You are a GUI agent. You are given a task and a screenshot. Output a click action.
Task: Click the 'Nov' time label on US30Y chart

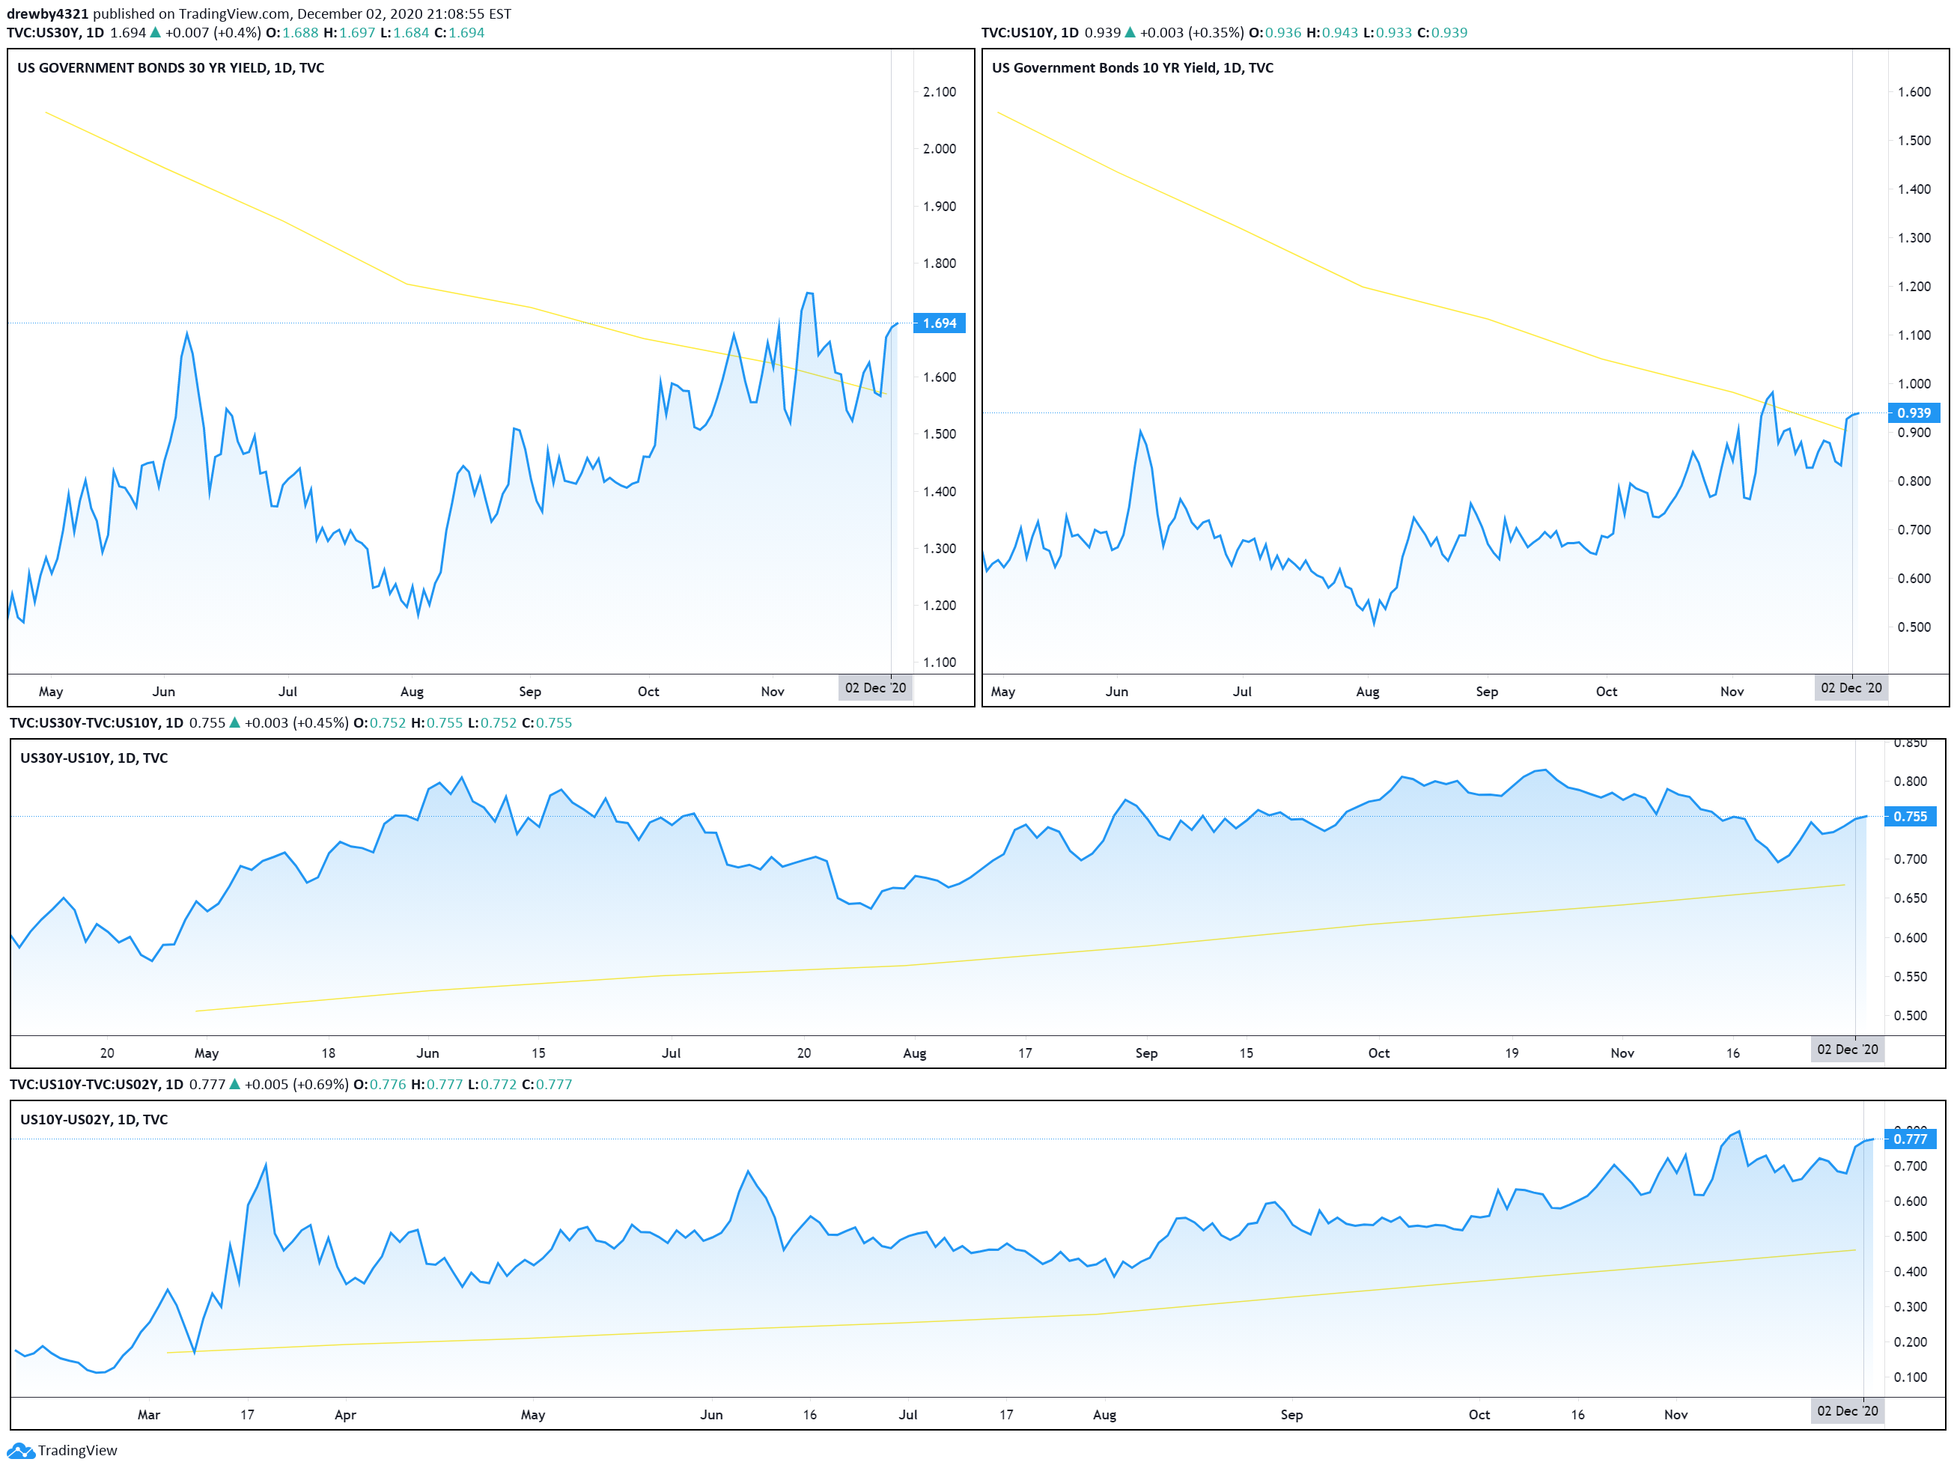tap(773, 692)
